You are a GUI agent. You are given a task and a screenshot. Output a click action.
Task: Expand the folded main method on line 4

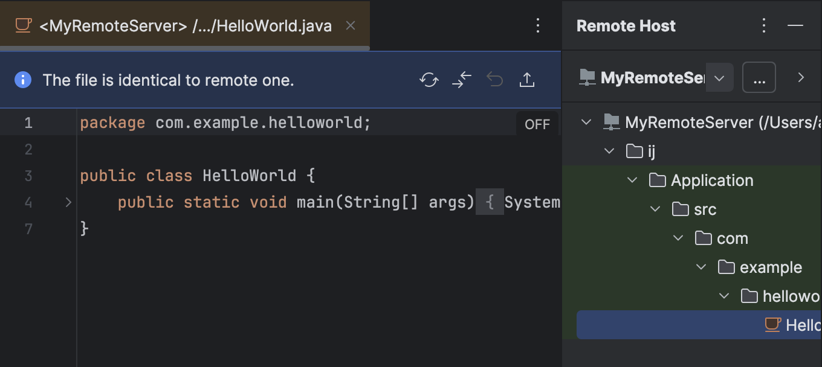point(68,202)
